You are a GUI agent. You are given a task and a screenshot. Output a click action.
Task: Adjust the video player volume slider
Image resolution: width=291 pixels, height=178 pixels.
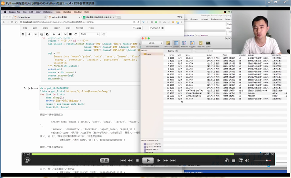point(262,161)
